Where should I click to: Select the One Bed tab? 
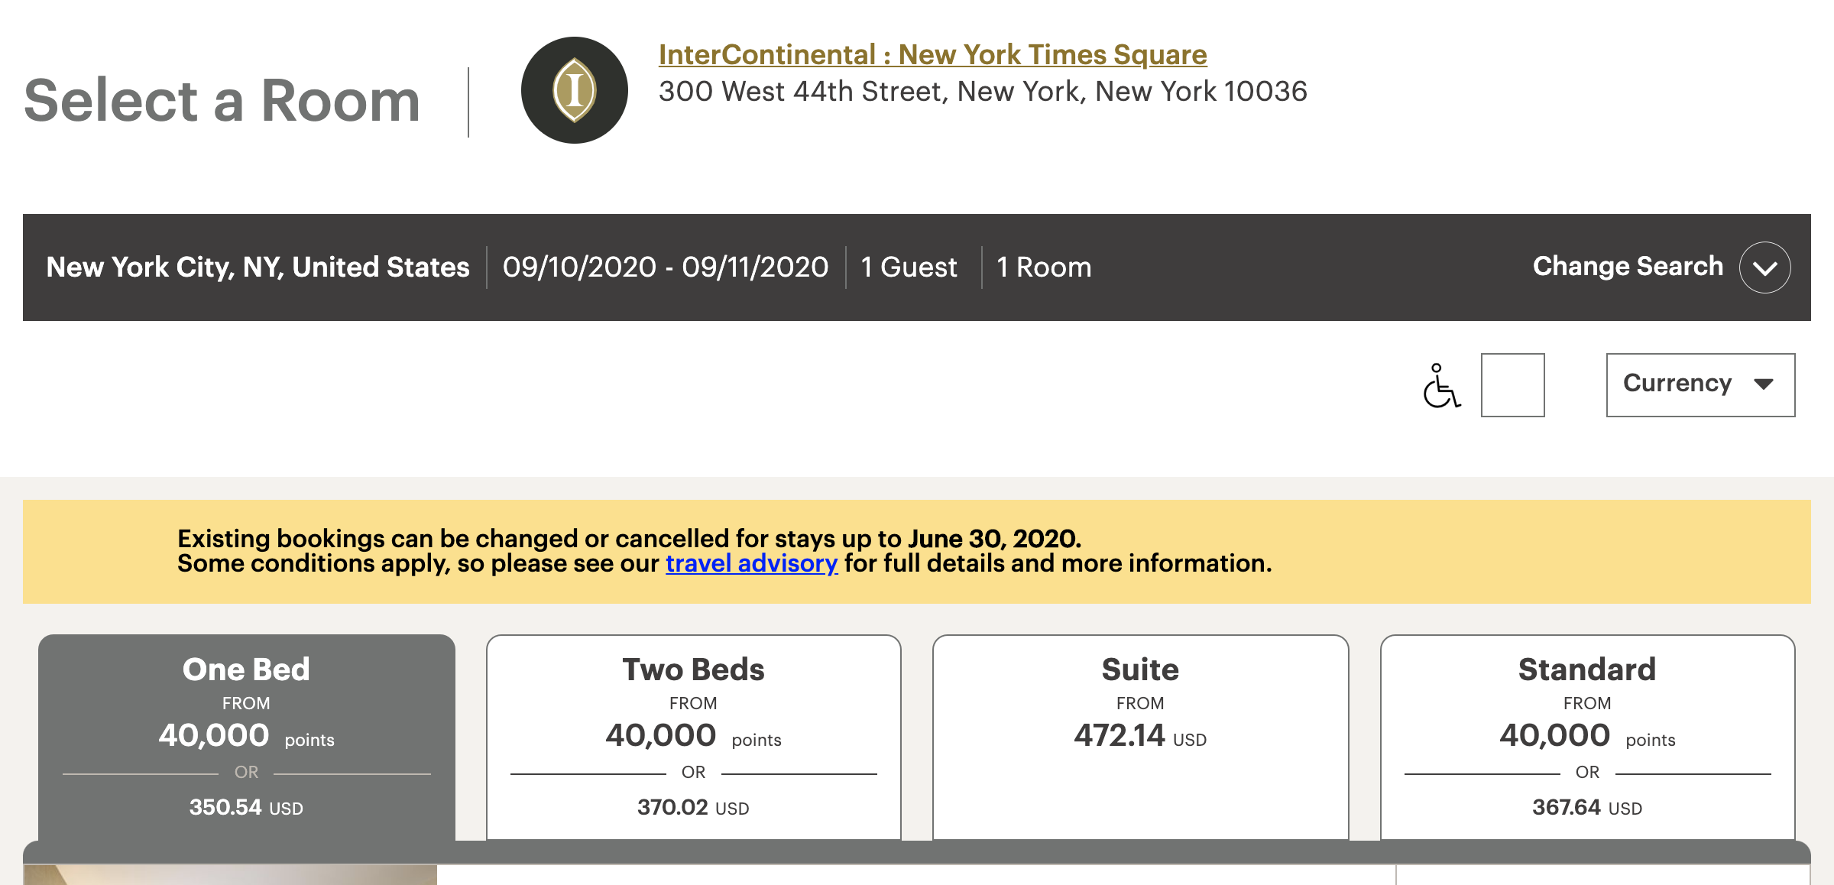tap(246, 737)
